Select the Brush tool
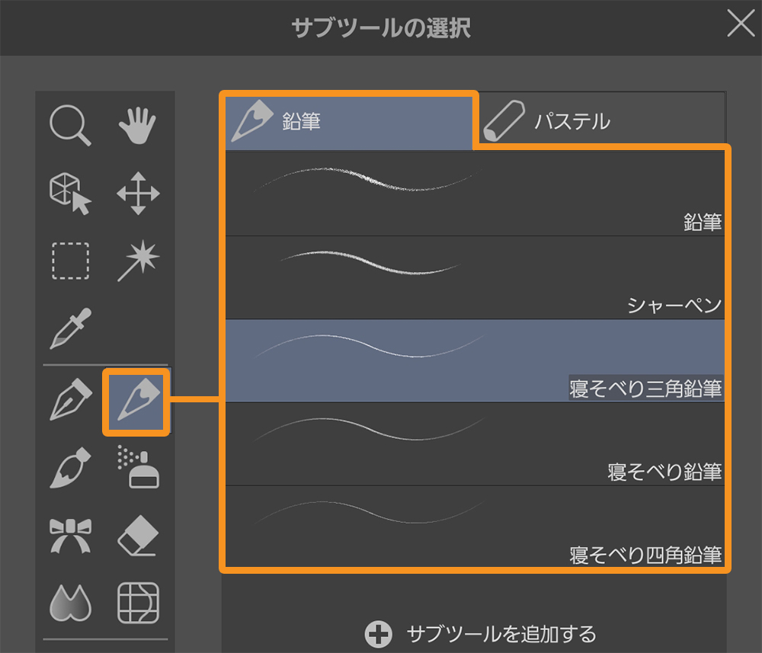This screenshot has width=762, height=653. [x=71, y=467]
